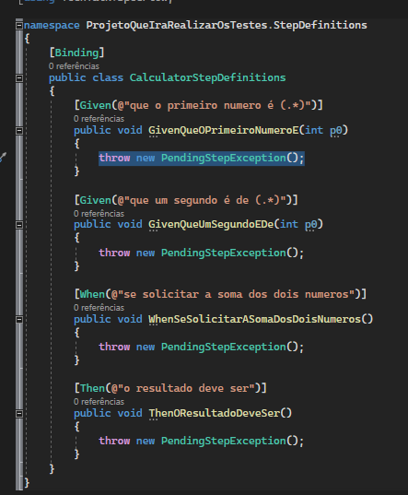408x495 pixels.
Task: Click the highlighted throw new PendingStepException line
Action: [x=202, y=158]
